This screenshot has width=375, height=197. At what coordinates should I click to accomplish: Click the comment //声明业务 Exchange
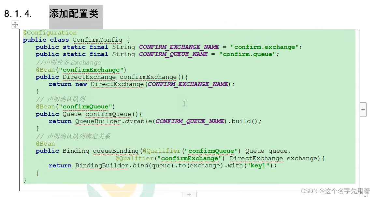[68, 63]
